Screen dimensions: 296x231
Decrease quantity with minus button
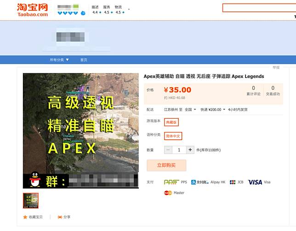coord(168,150)
